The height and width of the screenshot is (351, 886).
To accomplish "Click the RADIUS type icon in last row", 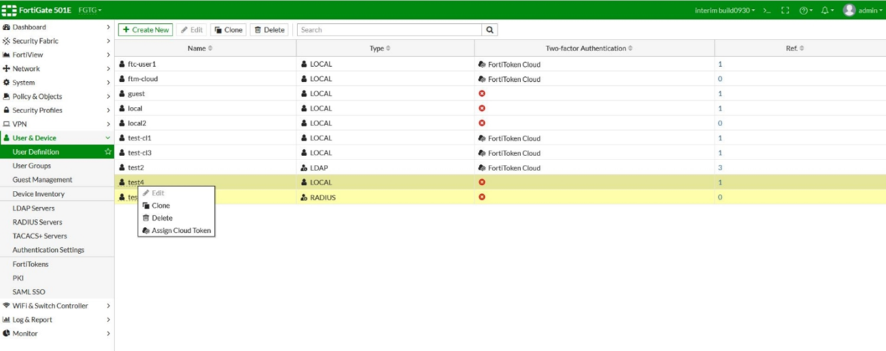I will pyautogui.click(x=304, y=197).
